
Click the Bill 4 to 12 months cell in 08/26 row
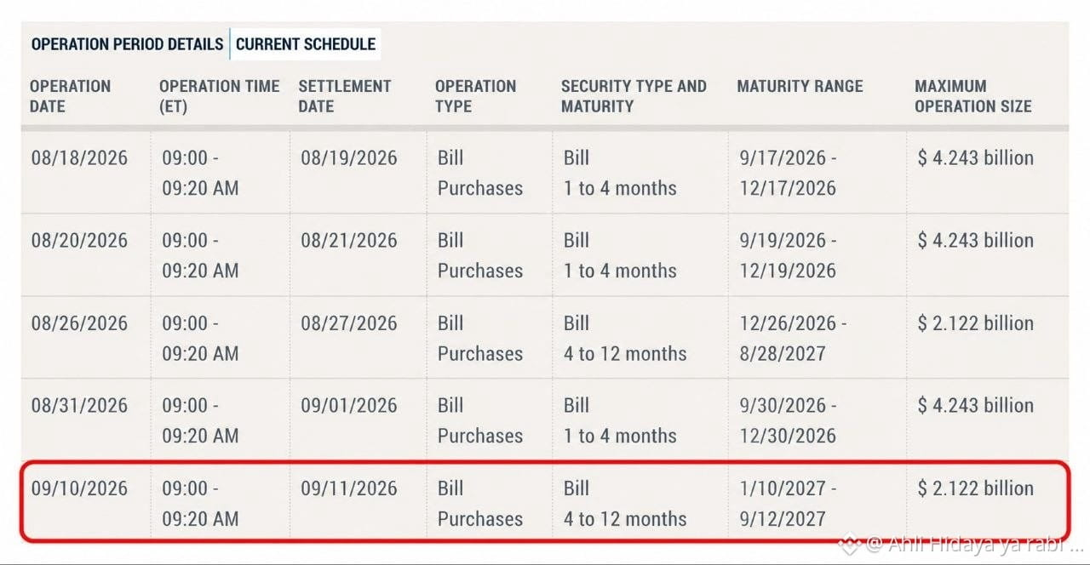[625, 339]
